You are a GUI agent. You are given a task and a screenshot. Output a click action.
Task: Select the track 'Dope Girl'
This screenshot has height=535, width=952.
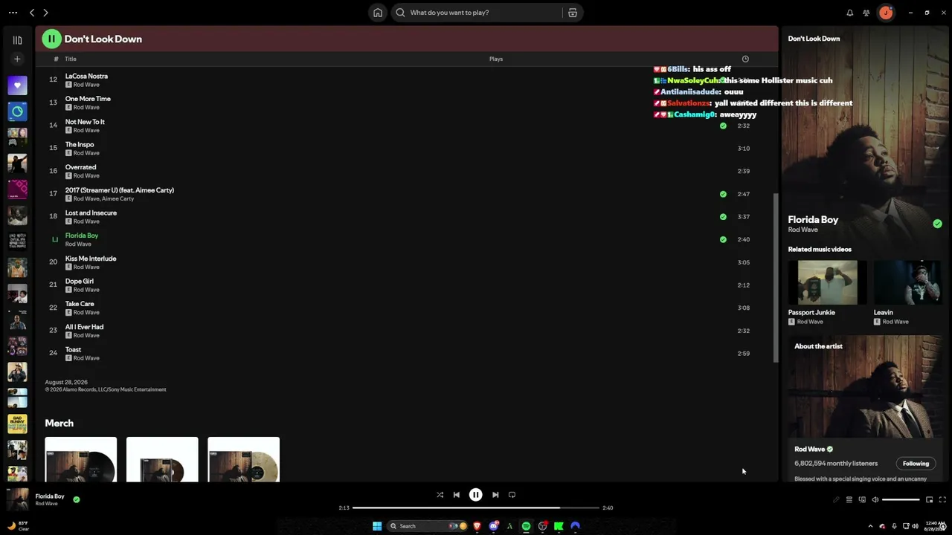point(80,282)
